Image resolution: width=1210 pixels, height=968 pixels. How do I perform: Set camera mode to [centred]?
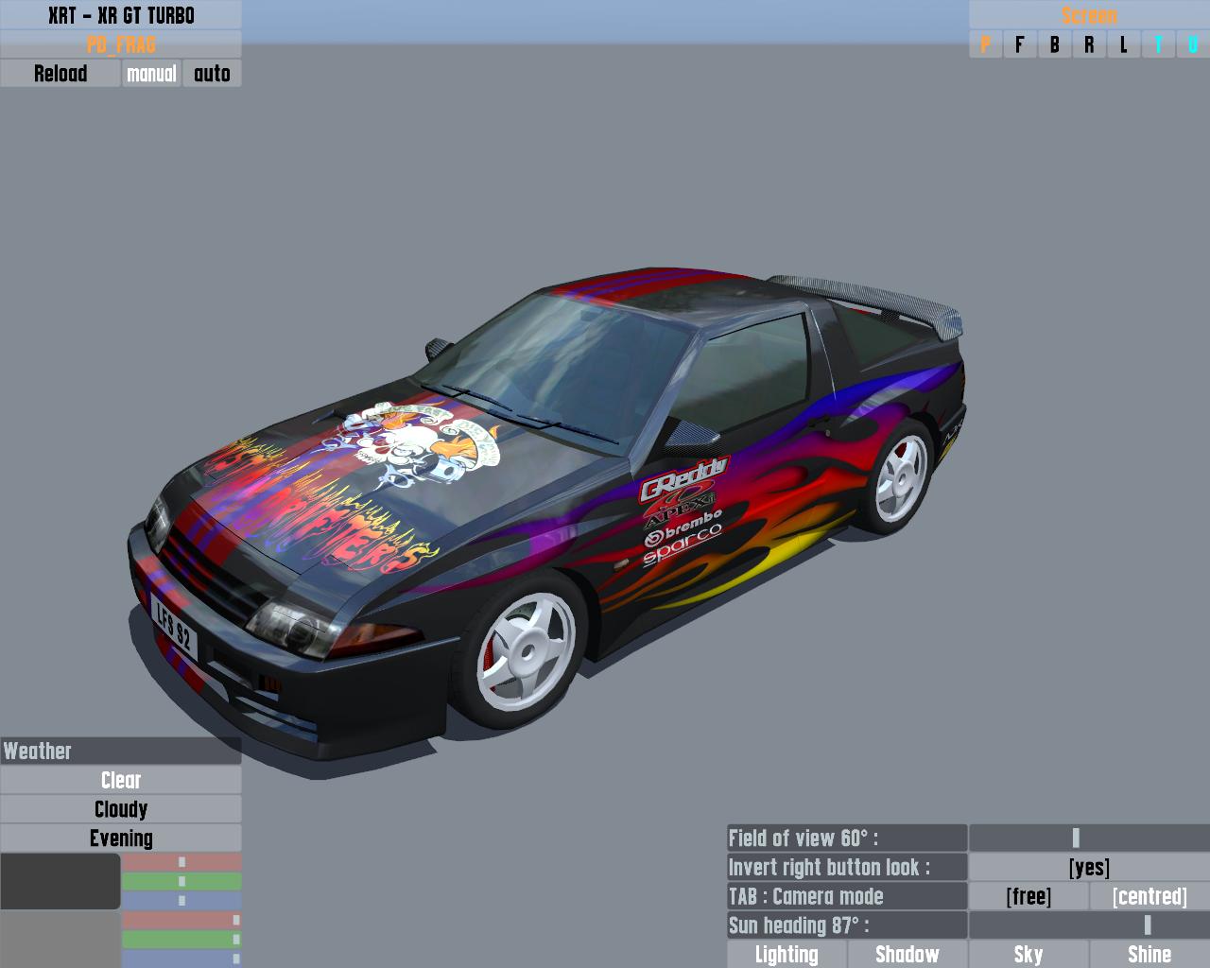[x=1149, y=896]
